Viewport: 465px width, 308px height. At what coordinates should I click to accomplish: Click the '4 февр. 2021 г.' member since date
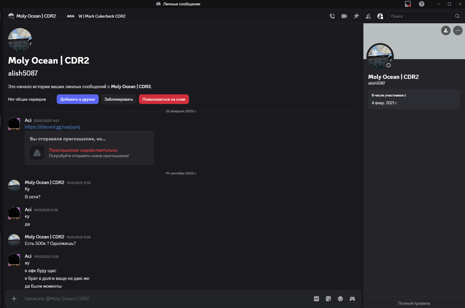(385, 103)
